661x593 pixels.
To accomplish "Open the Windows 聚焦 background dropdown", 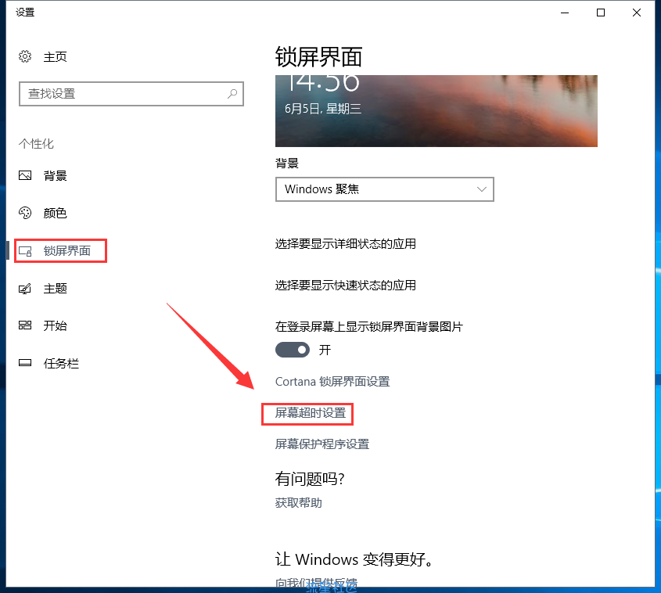I will point(384,189).
